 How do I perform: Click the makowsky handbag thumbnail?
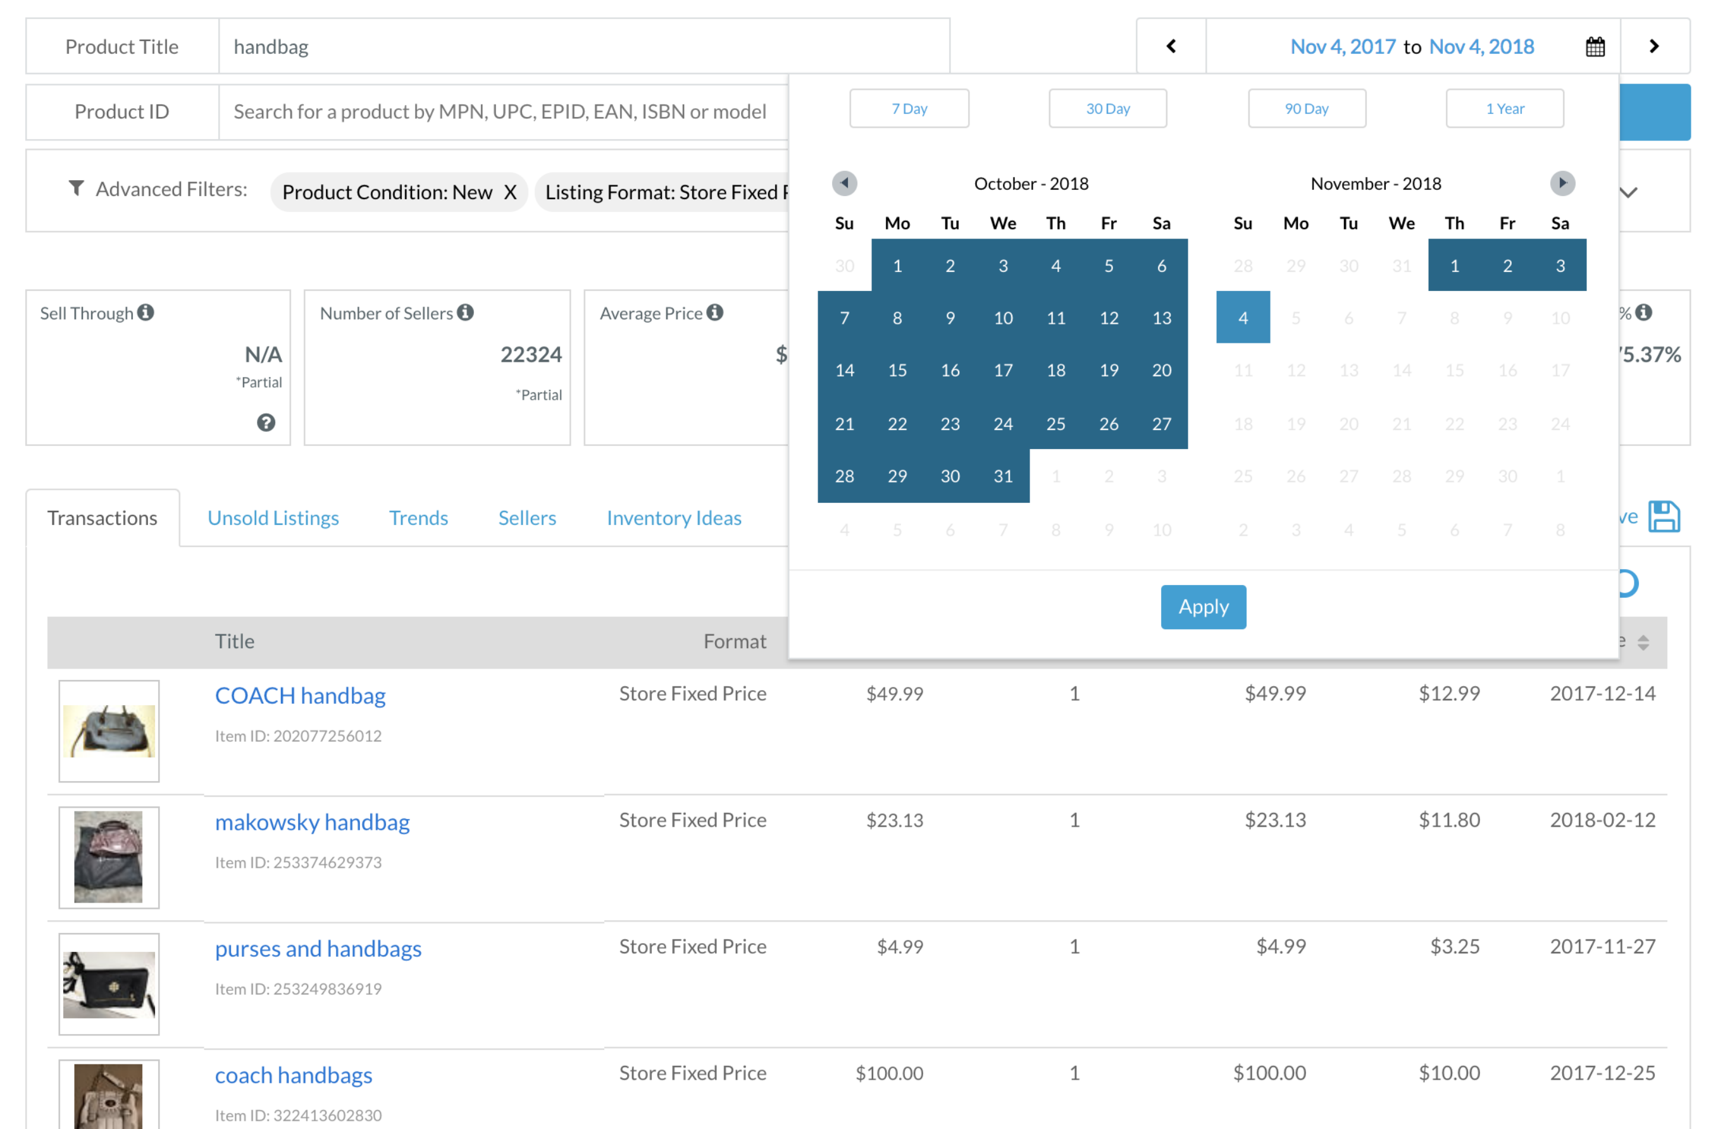(x=109, y=857)
